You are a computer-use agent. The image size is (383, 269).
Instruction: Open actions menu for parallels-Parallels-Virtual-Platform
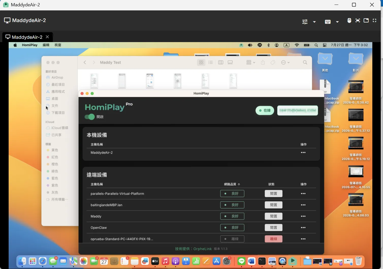pyautogui.click(x=303, y=194)
